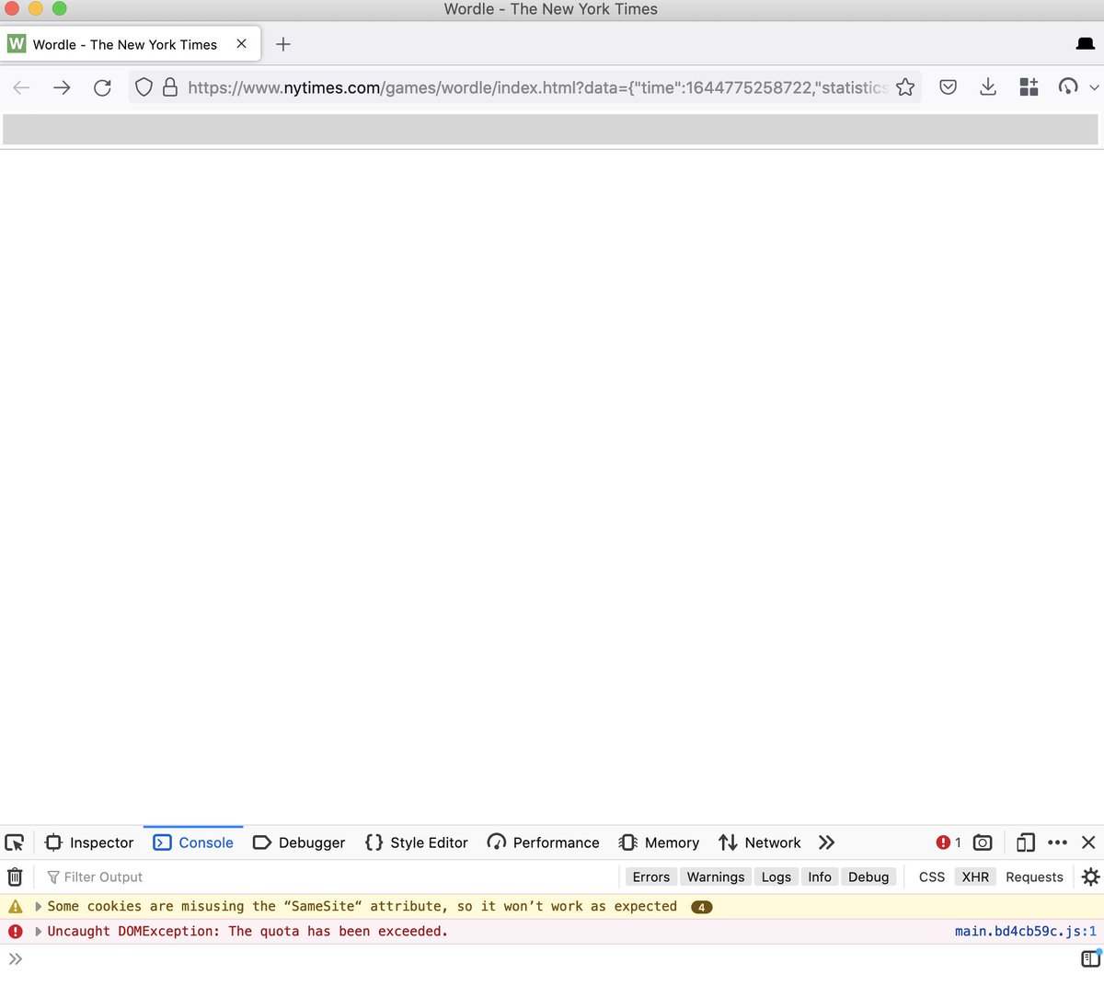Show more devtools tabs chevron

[826, 842]
